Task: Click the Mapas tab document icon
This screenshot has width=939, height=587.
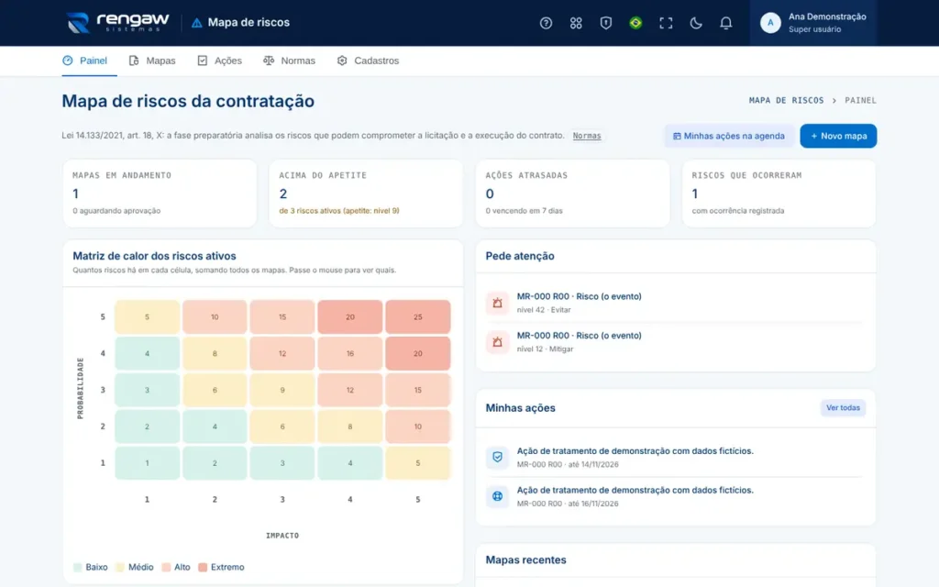Action: pos(134,61)
